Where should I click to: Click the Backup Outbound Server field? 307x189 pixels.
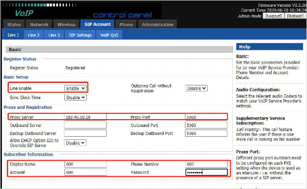(x=85, y=133)
